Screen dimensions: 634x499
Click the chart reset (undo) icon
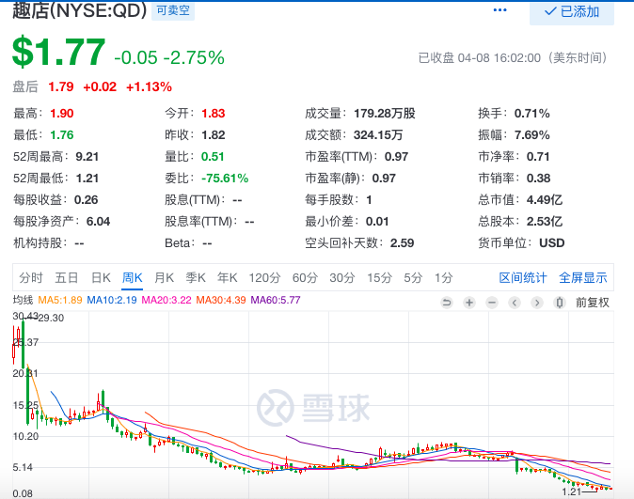[447, 302]
